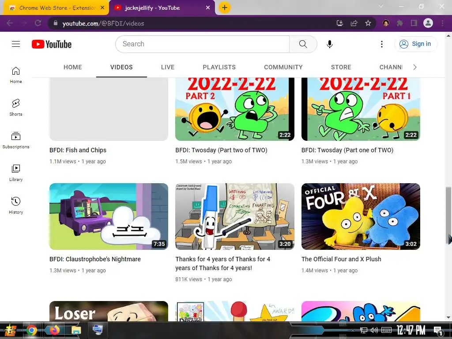452x339 pixels.
Task: Select the VIDEOS channel tab
Action: [121, 67]
